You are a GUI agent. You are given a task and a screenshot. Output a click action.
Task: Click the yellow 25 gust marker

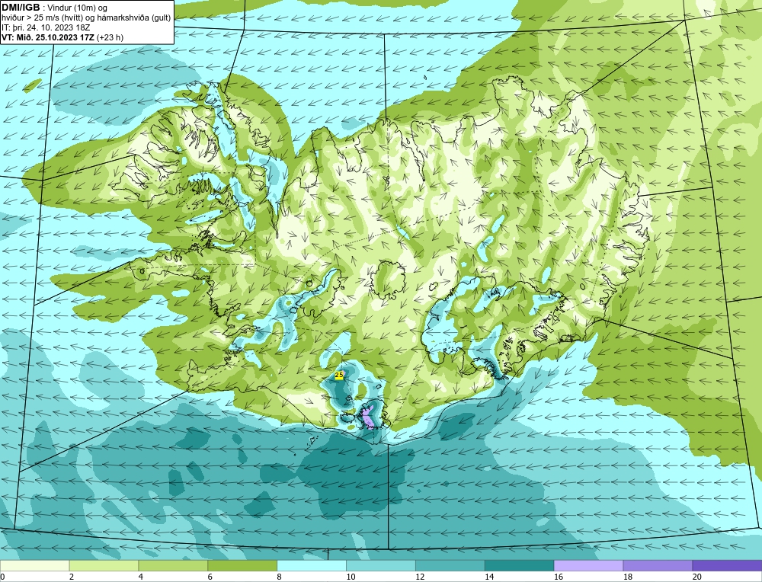tap(339, 375)
